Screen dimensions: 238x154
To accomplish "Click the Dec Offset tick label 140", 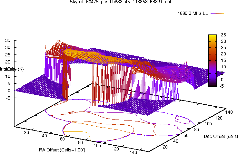I will (x=229, y=112).
